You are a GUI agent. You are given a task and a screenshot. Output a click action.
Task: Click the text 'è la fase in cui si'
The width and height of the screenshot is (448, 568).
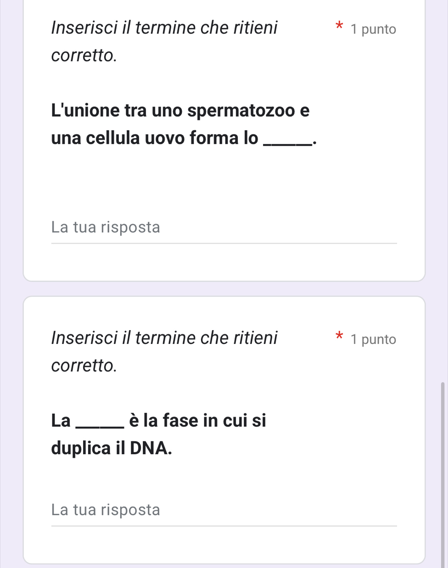[197, 420]
